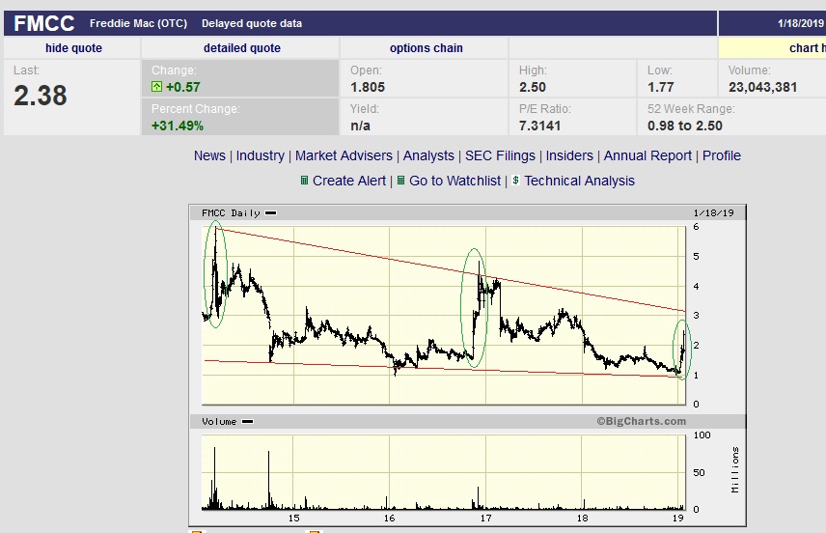Click the Delayed quote data label
The width and height of the screenshot is (826, 533).
click(252, 23)
